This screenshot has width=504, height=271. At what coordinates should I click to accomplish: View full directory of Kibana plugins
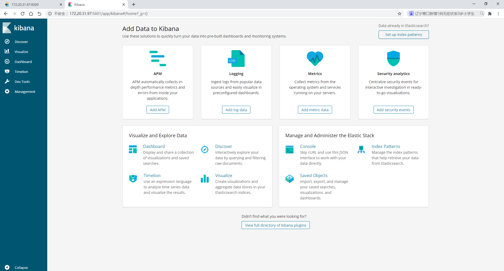coord(276,225)
